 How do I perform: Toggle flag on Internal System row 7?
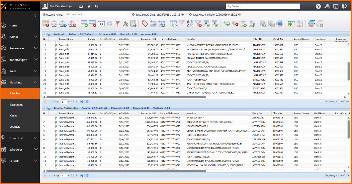[x=56, y=144]
